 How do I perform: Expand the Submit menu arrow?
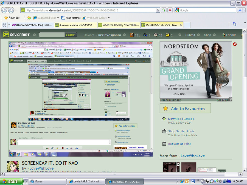pos(198,35)
